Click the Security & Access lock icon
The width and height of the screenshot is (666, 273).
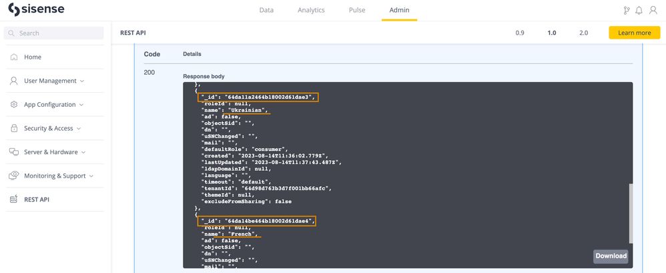14,128
